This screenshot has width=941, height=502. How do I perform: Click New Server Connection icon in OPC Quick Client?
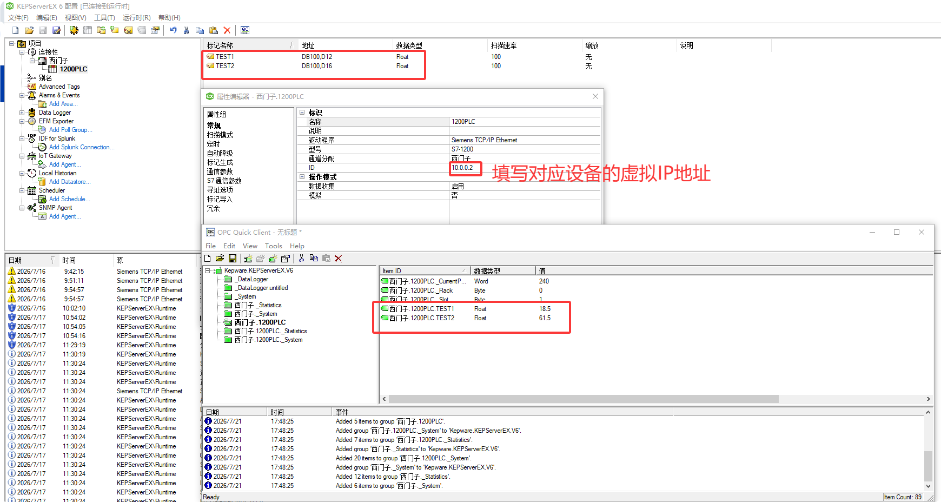point(248,259)
